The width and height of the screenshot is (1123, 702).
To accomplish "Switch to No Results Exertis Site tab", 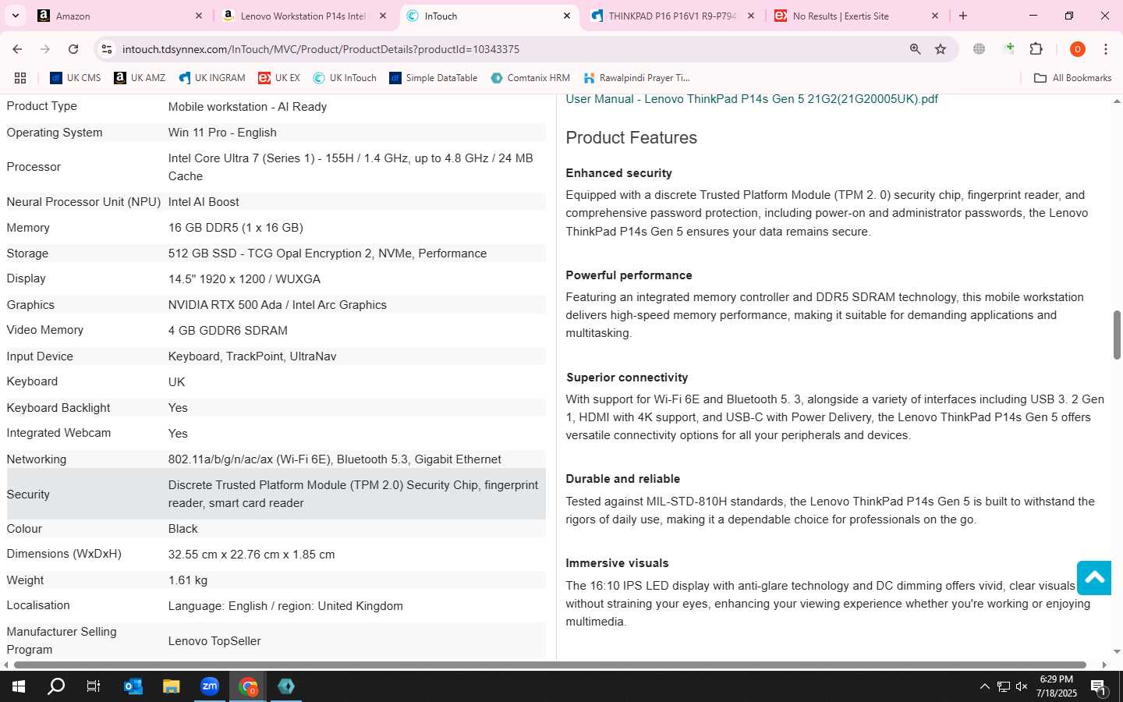I will [x=856, y=16].
